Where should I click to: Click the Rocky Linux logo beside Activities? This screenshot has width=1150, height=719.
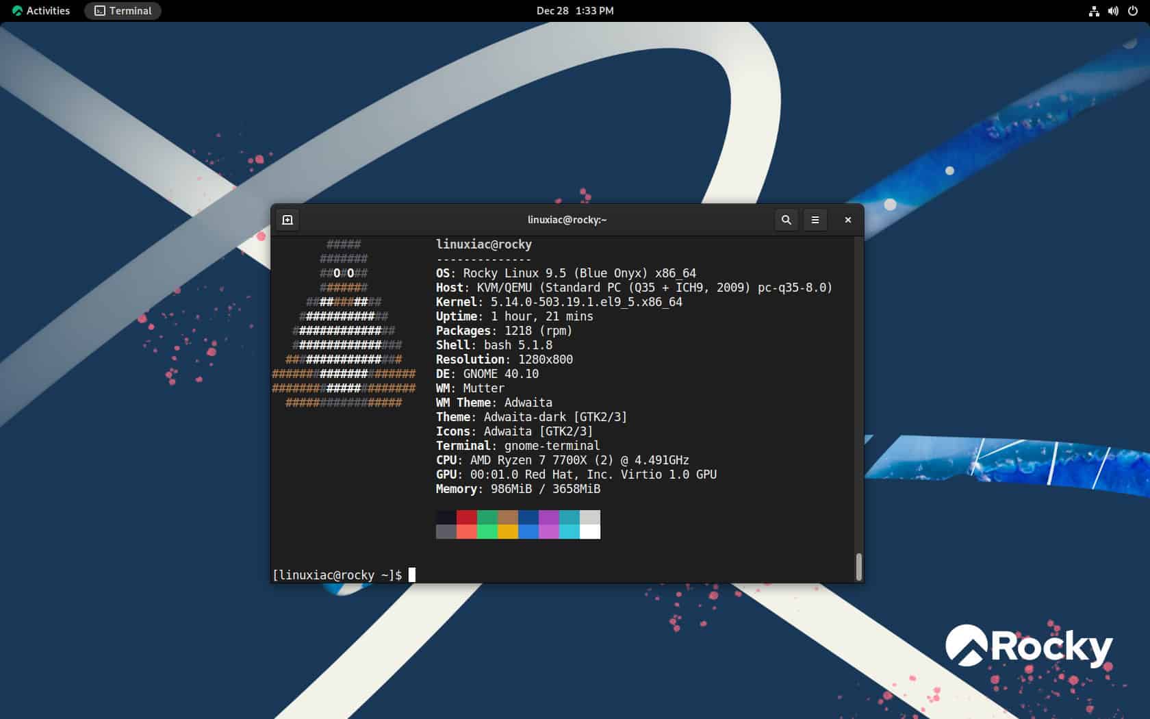click(15, 10)
